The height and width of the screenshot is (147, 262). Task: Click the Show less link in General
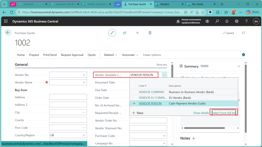(161, 65)
